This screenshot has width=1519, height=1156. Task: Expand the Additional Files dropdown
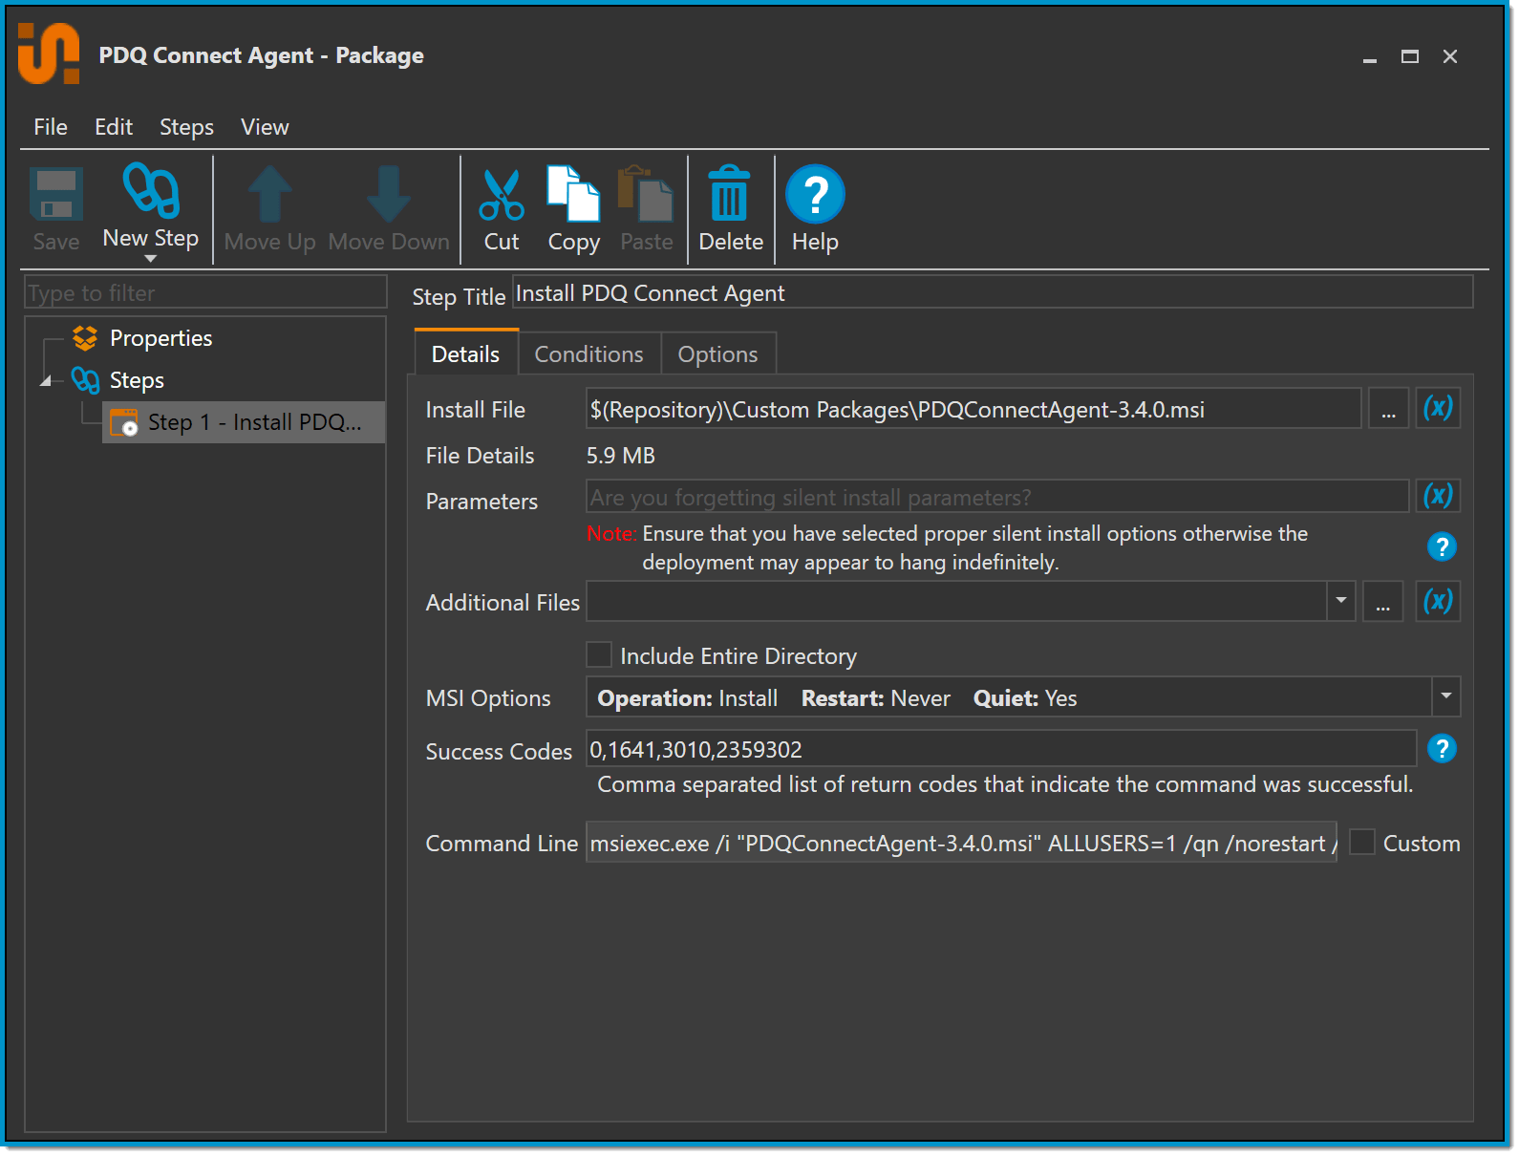(x=1341, y=601)
